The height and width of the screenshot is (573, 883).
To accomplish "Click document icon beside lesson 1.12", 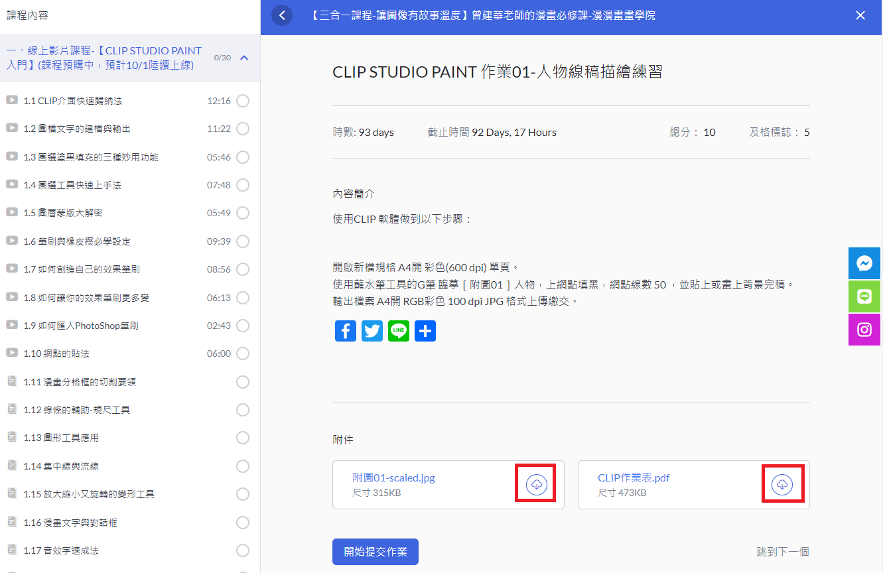I will 11,409.
